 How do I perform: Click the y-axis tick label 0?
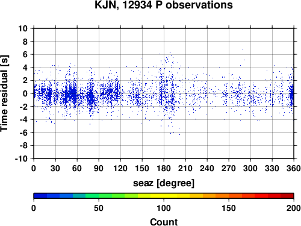pyautogui.click(x=25, y=93)
